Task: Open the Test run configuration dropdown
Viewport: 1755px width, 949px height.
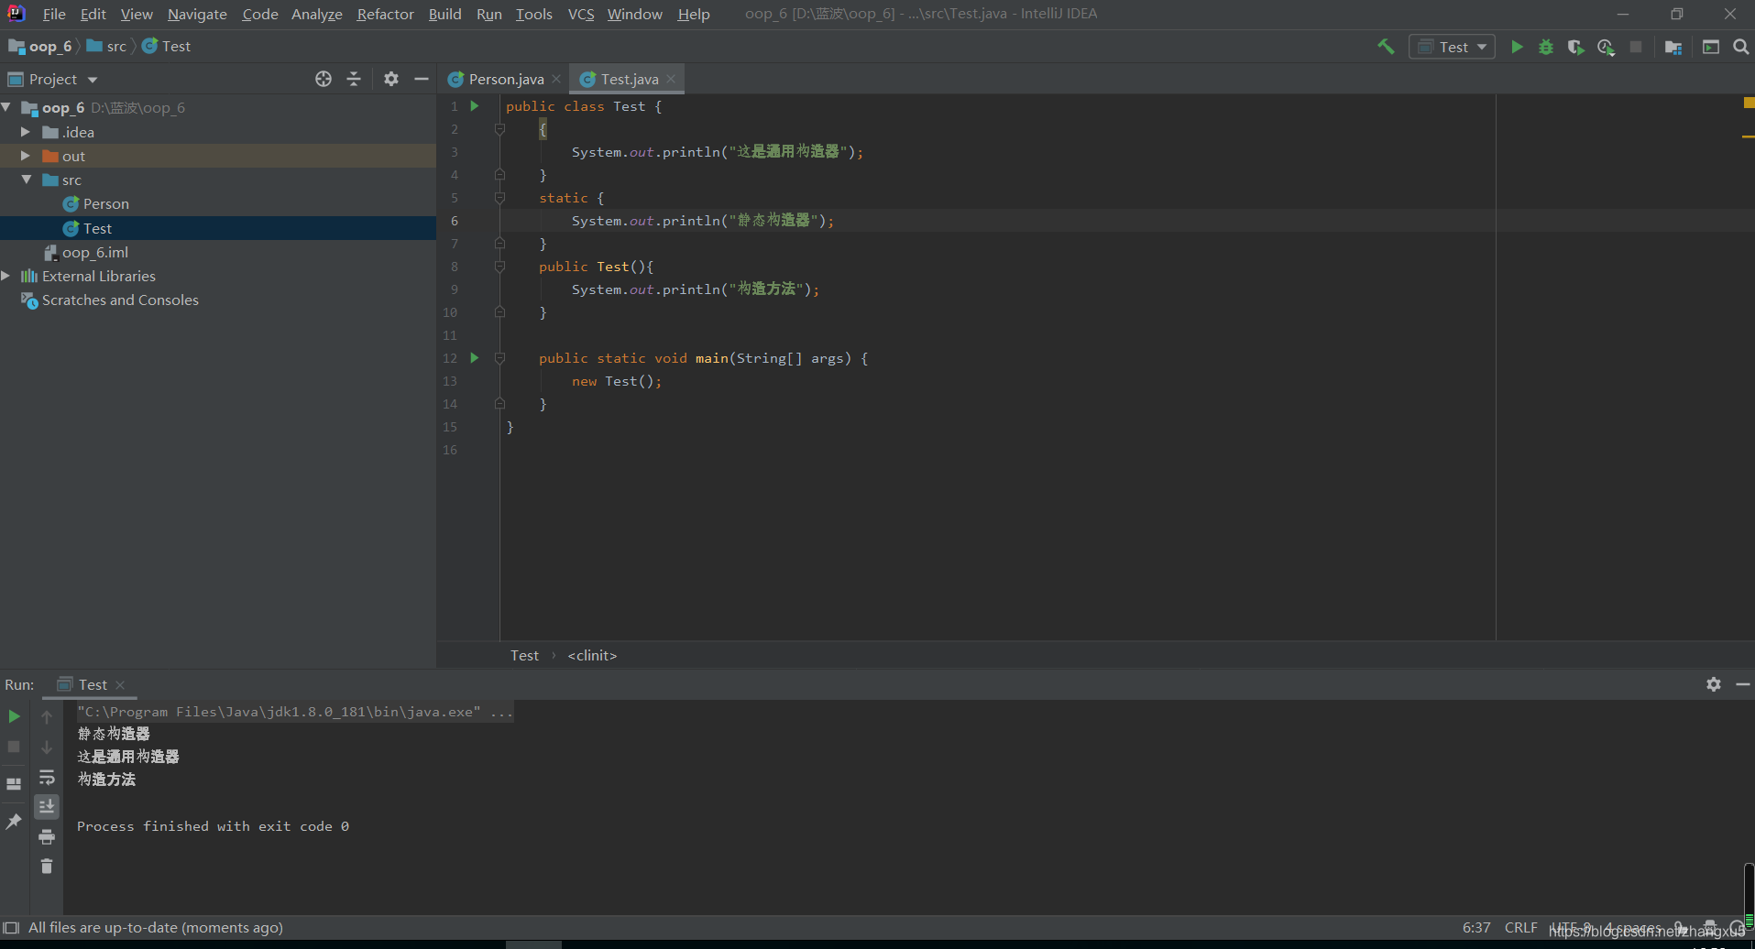Action: pos(1453,47)
